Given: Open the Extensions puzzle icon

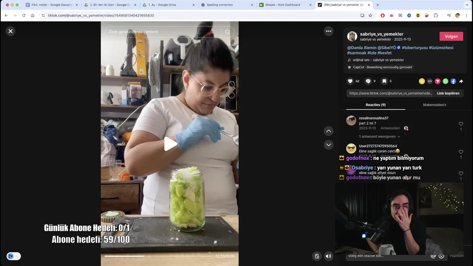Looking at the screenshot, I should pyautogui.click(x=436, y=16).
